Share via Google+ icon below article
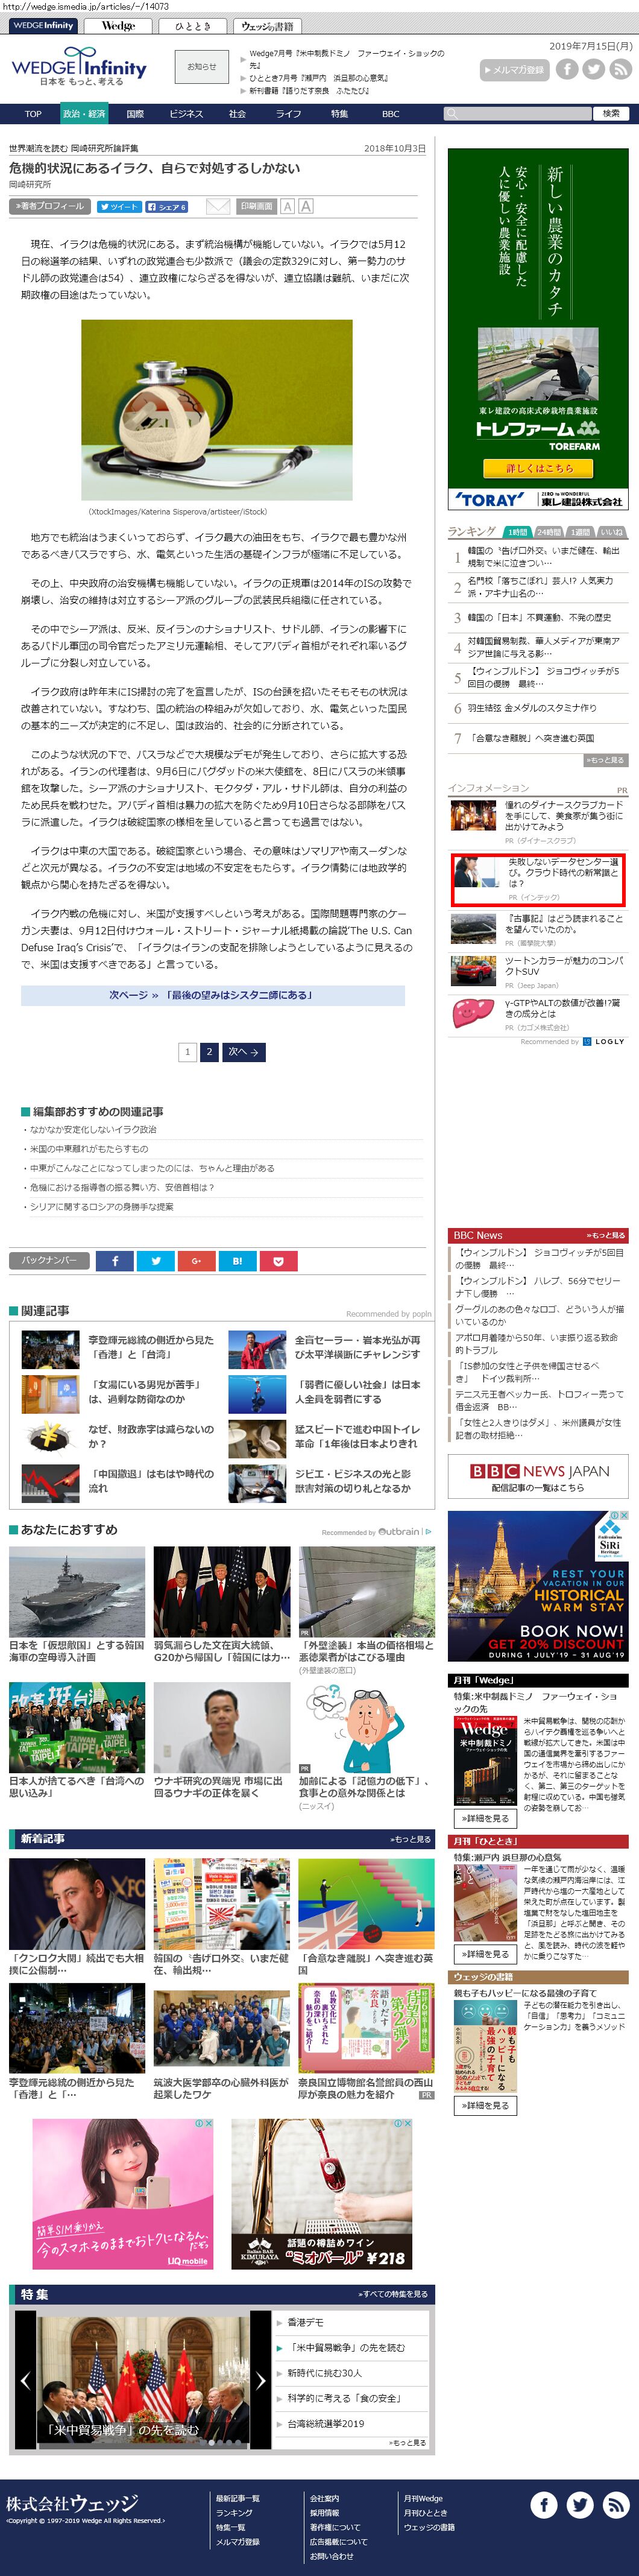 click(196, 1261)
